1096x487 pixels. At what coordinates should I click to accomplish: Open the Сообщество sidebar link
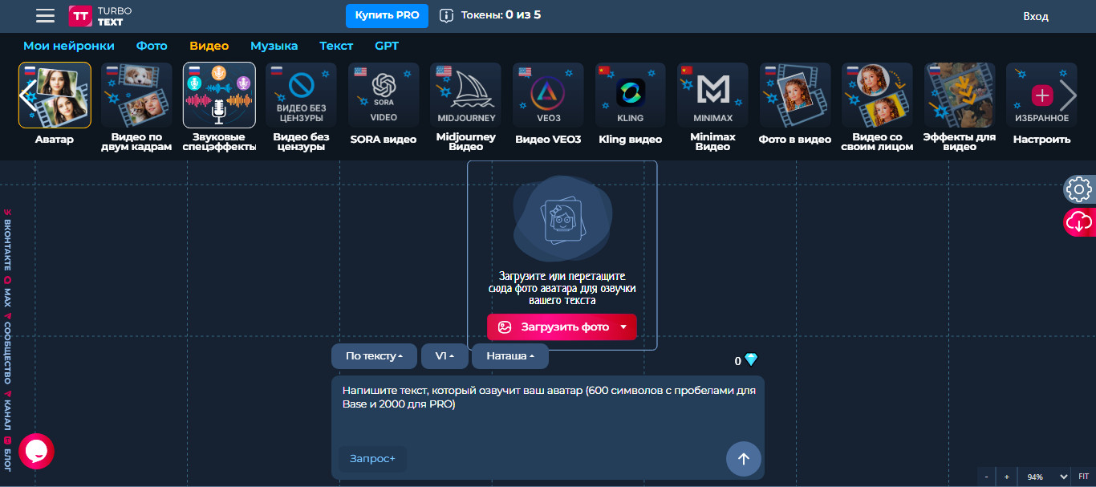coord(7,349)
